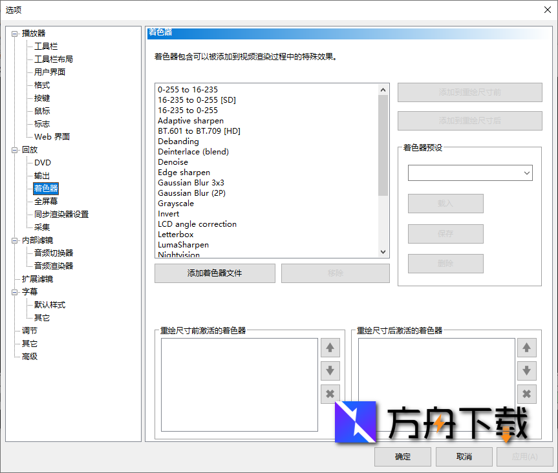Select the DVD settings page
This screenshot has width=558, height=473.
click(42, 162)
